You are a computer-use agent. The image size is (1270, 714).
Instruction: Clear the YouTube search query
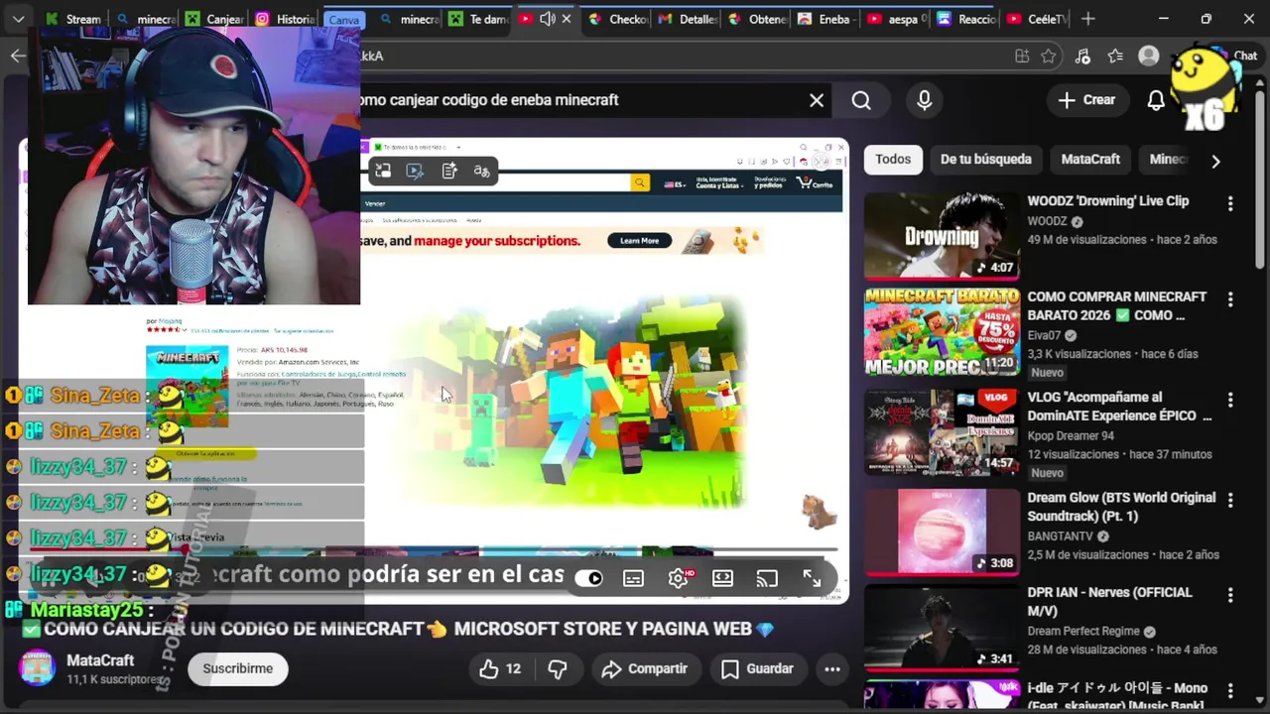pos(817,100)
